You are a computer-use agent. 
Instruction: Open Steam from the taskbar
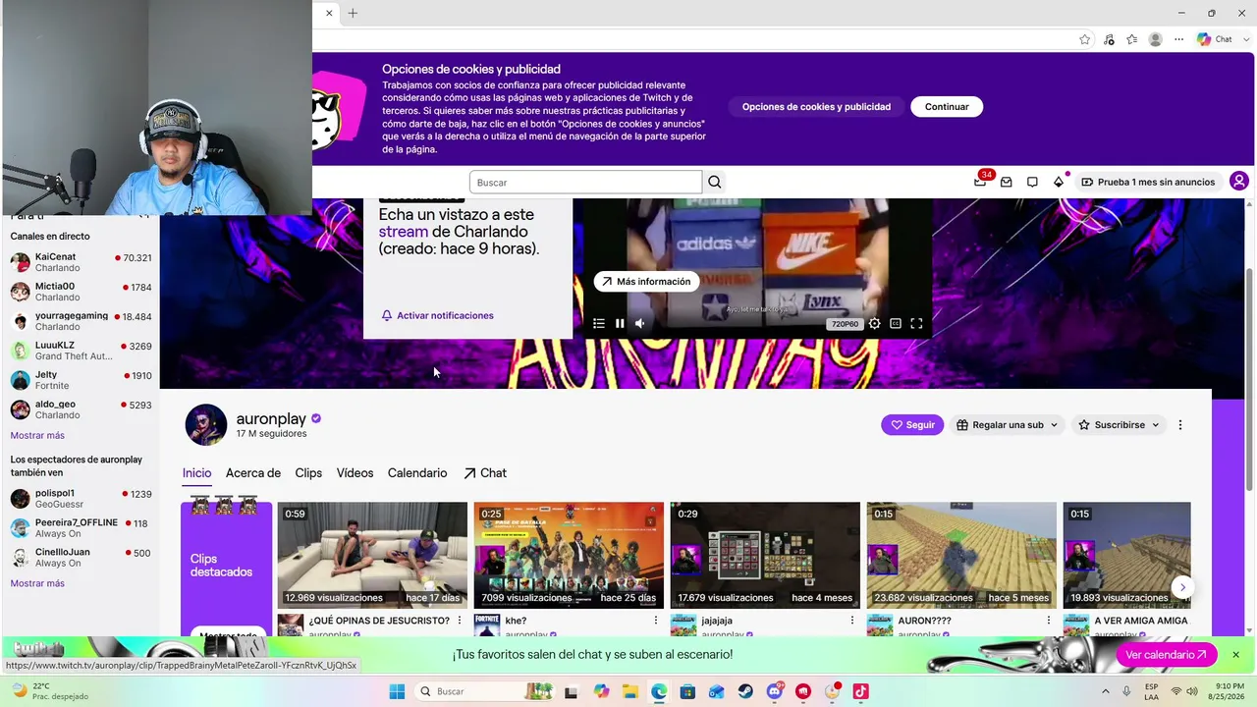tap(745, 691)
